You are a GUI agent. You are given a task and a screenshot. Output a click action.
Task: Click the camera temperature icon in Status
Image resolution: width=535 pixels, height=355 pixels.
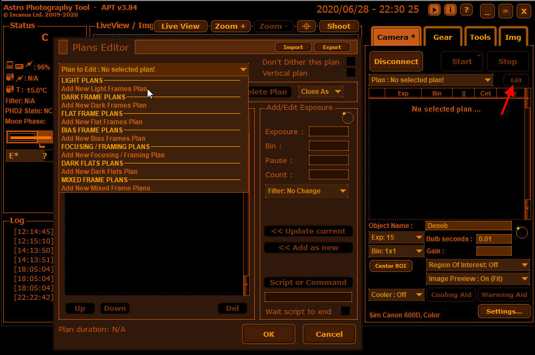point(9,89)
